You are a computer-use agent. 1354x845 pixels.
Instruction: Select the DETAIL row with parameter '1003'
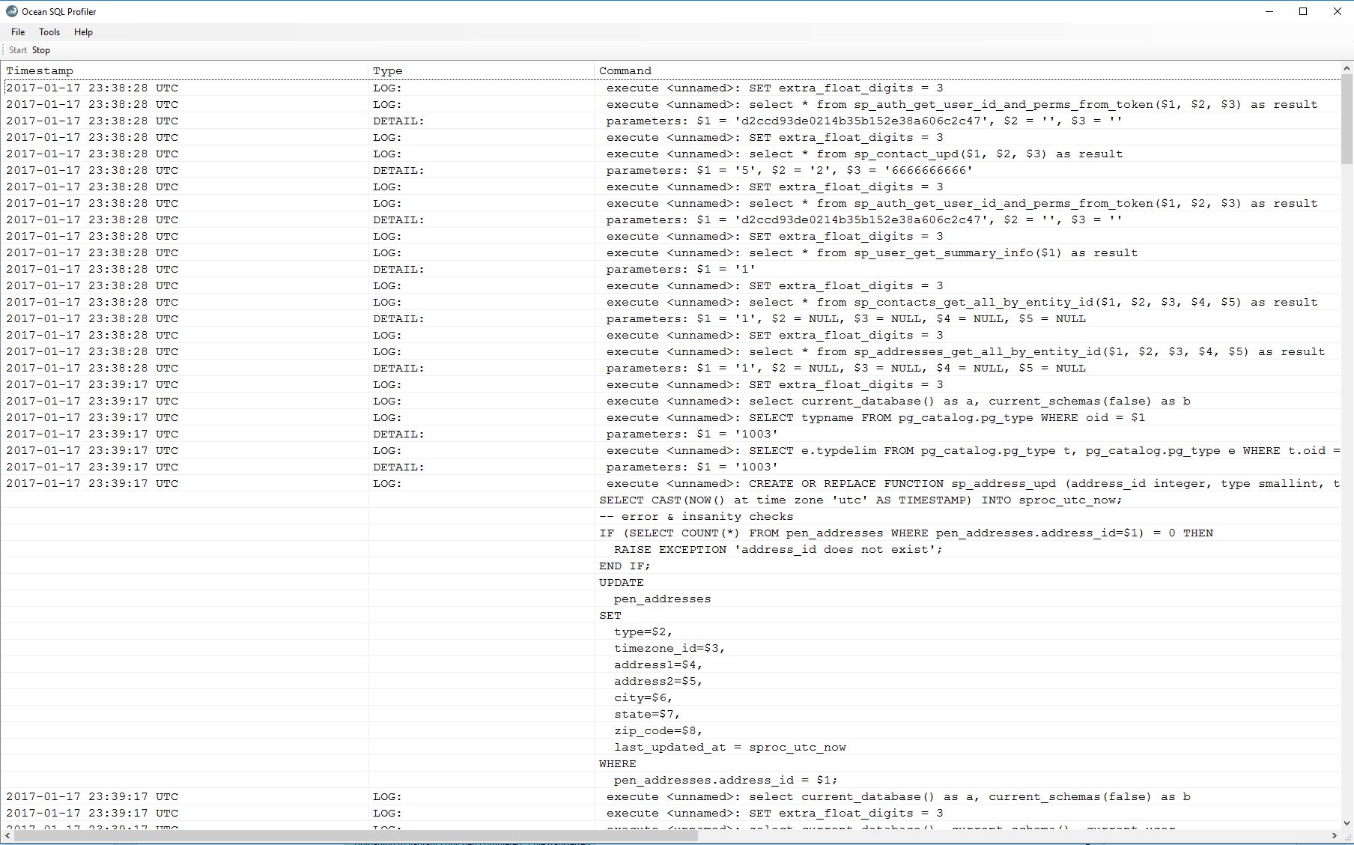coord(689,434)
